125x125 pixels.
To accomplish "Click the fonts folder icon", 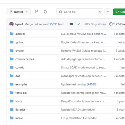I will pyautogui.click(x=12, y=101).
